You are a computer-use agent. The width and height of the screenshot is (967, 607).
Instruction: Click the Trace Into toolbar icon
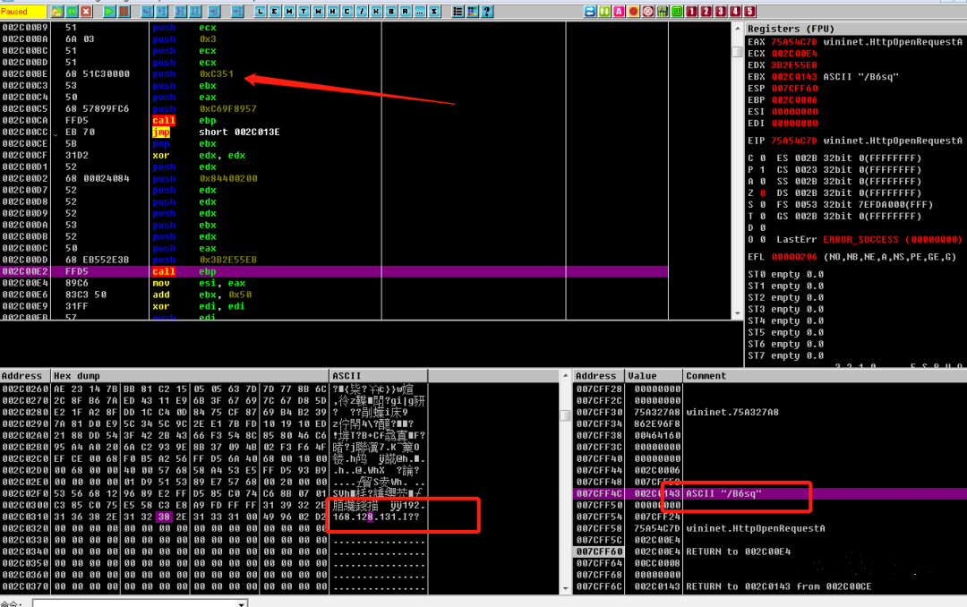(x=181, y=12)
